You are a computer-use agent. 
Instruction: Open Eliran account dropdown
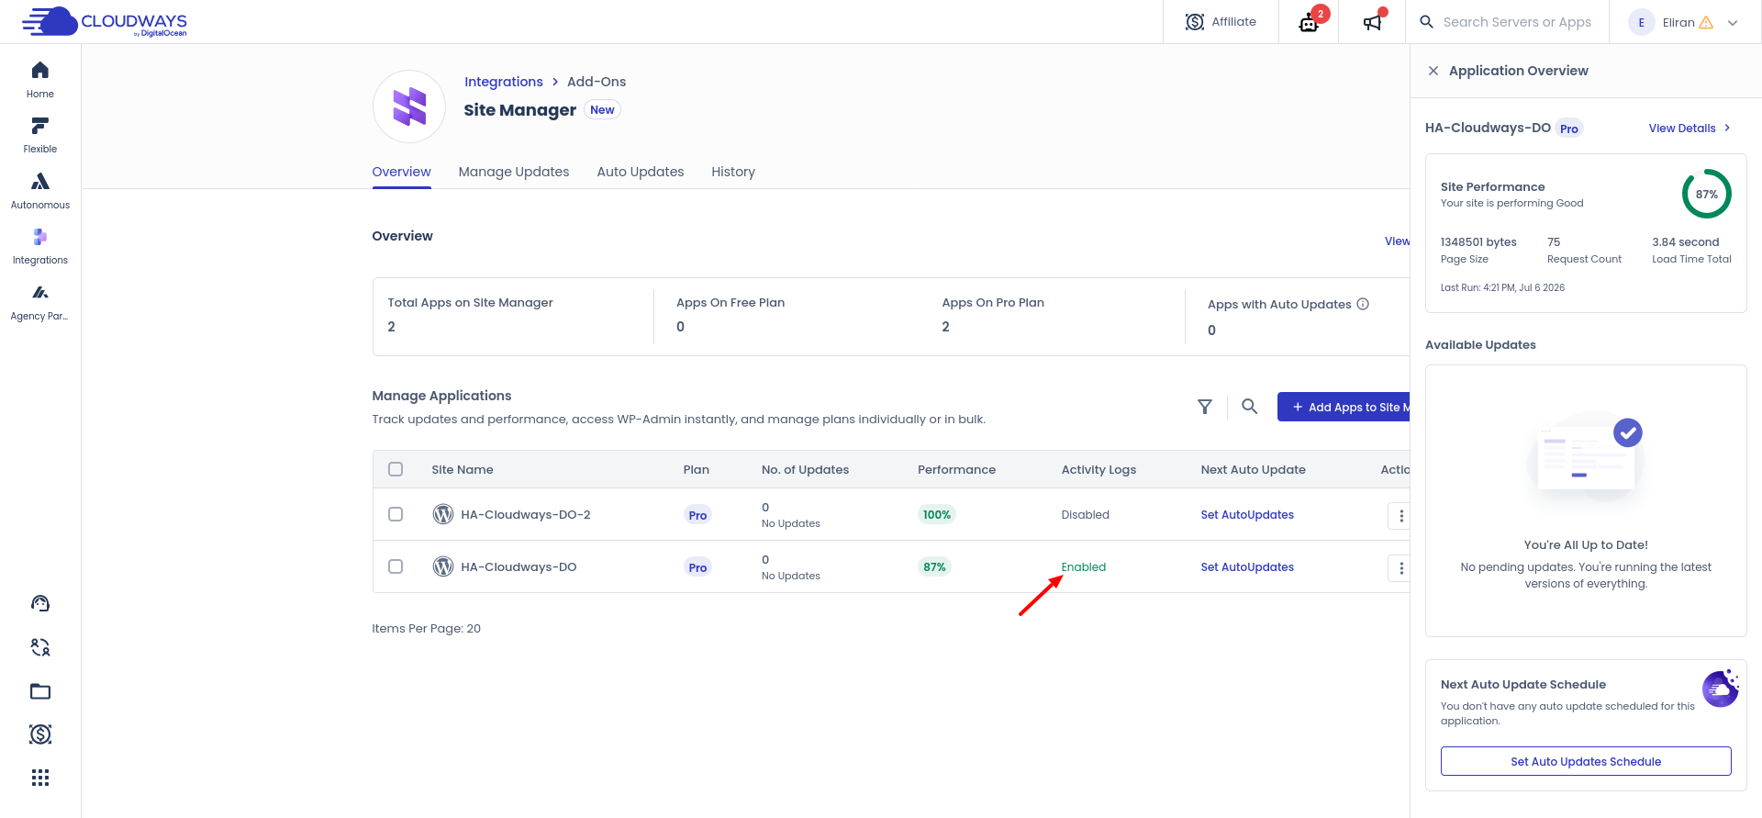[1684, 23]
